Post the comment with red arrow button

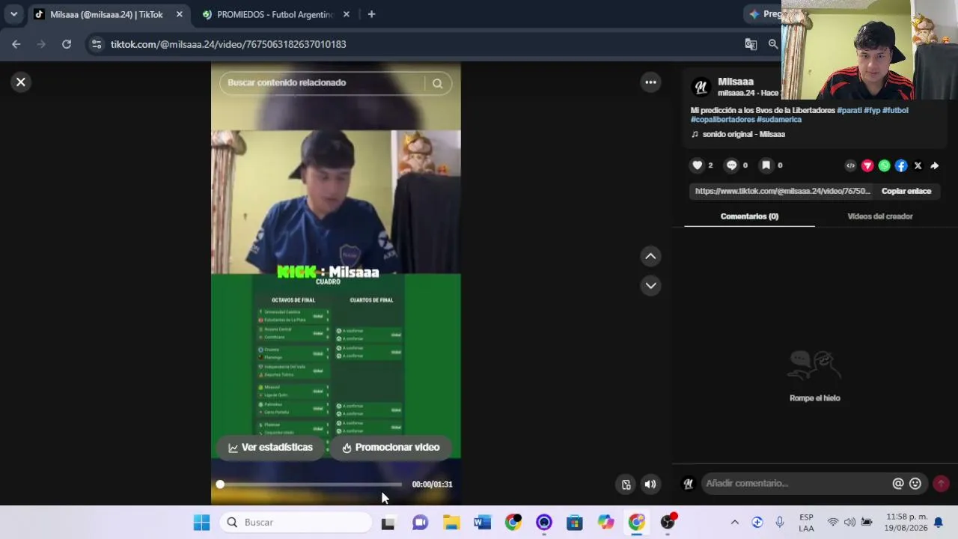tap(941, 484)
